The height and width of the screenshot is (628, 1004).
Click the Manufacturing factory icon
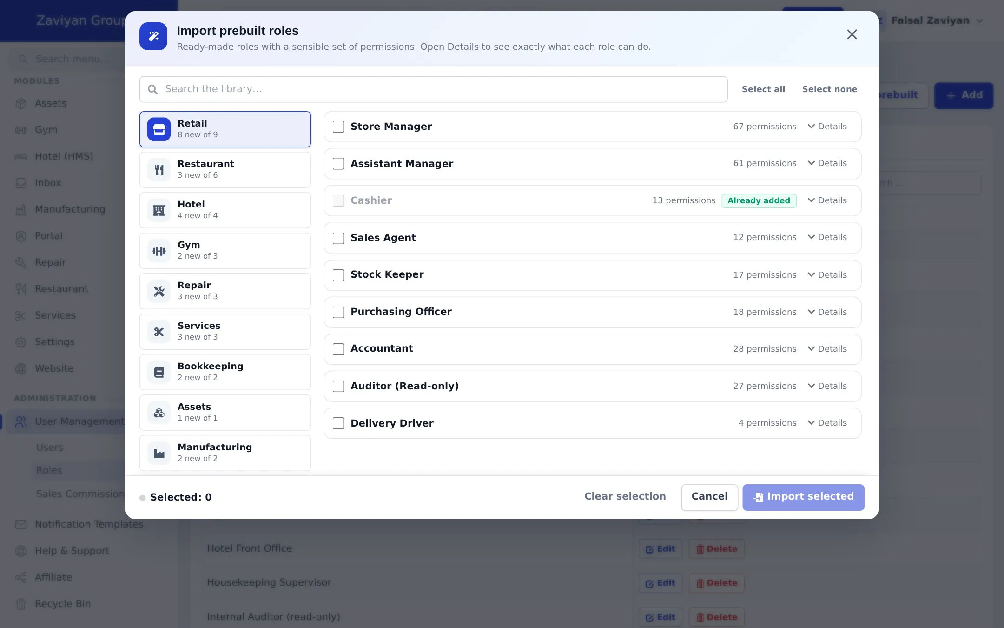pyautogui.click(x=159, y=453)
